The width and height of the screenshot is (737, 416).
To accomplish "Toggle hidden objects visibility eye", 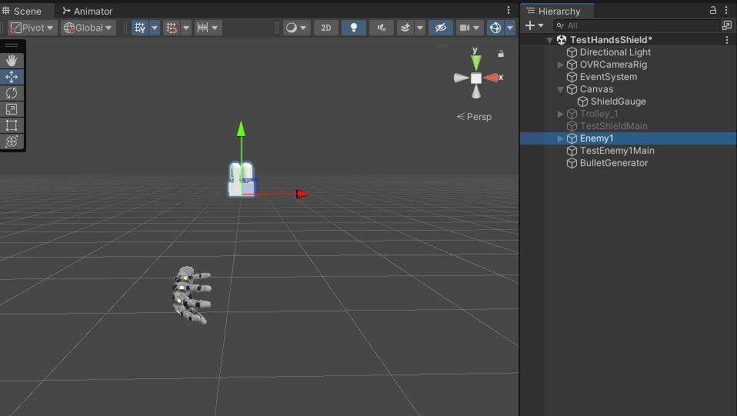I will (x=440, y=28).
